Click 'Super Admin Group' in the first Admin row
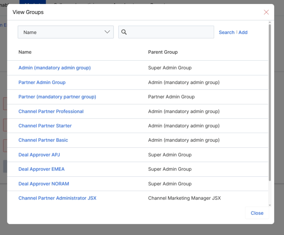284x235 pixels. [170, 68]
